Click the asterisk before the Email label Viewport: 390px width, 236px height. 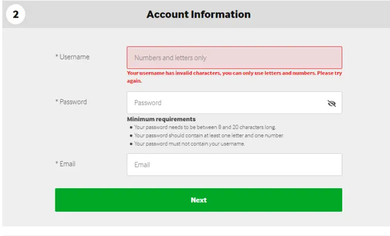[x=56, y=164]
